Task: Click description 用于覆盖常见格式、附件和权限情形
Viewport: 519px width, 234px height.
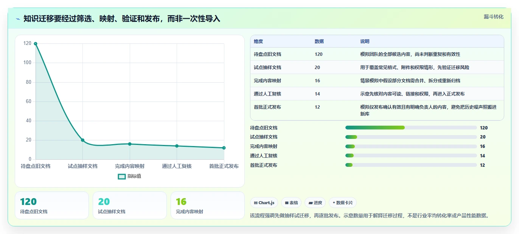Action: coord(415,68)
